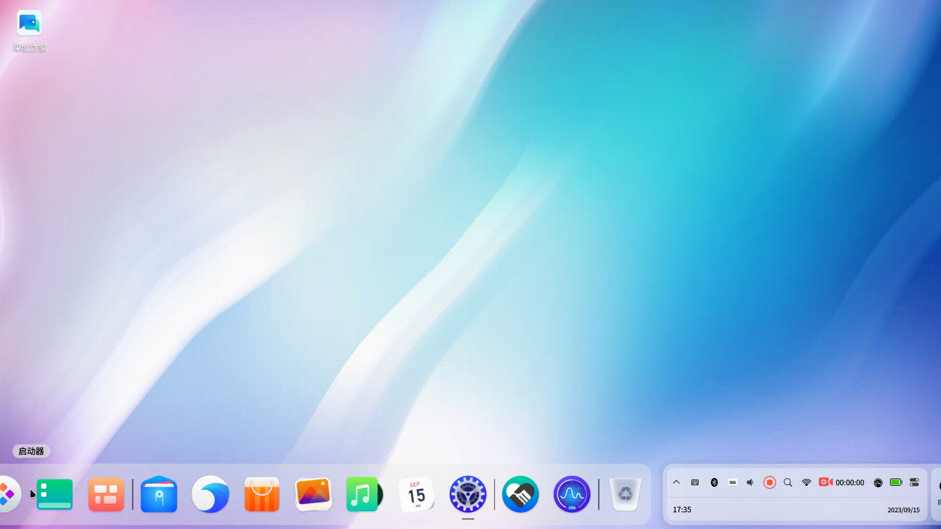Open the 深度之家 desktop shortcut

pos(28,23)
